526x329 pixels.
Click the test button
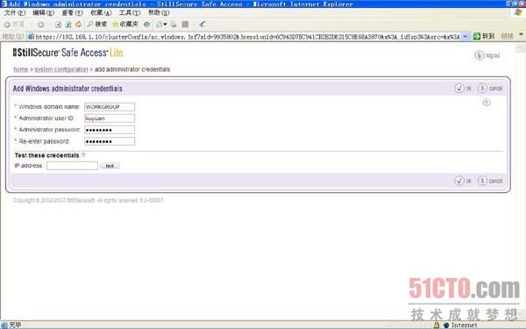[110, 166]
